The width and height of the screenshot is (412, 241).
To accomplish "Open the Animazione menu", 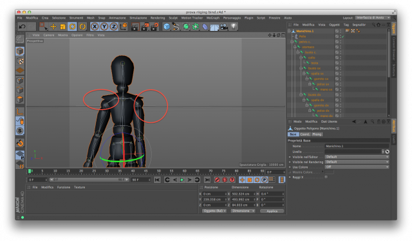I will point(117,18).
